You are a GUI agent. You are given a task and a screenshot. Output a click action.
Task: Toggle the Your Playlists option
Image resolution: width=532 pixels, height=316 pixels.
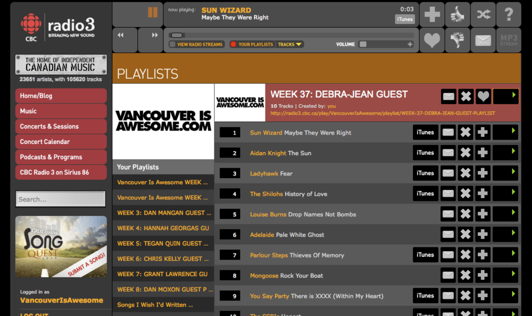pos(252,44)
